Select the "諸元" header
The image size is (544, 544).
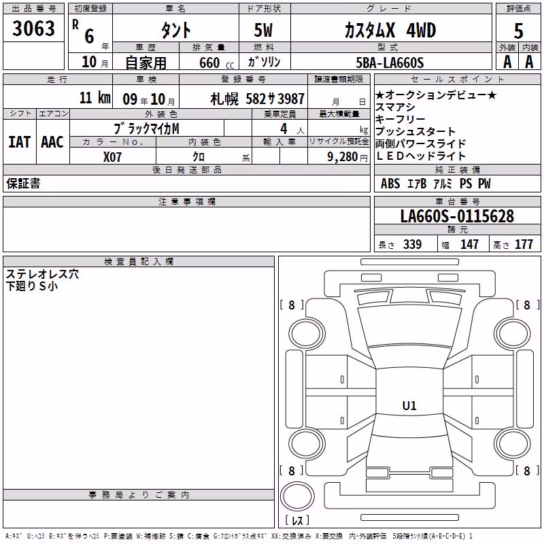coord(457,229)
